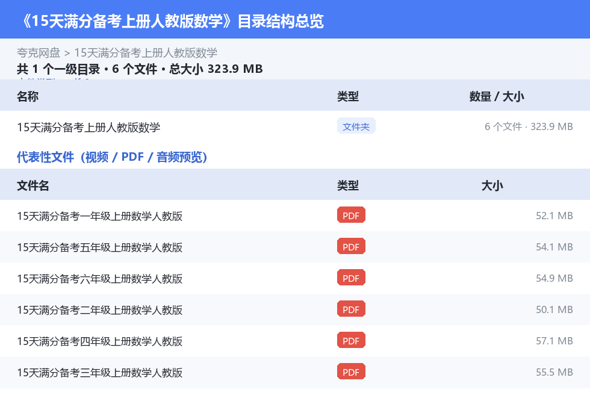Click the 54.9 MB size value

(554, 278)
